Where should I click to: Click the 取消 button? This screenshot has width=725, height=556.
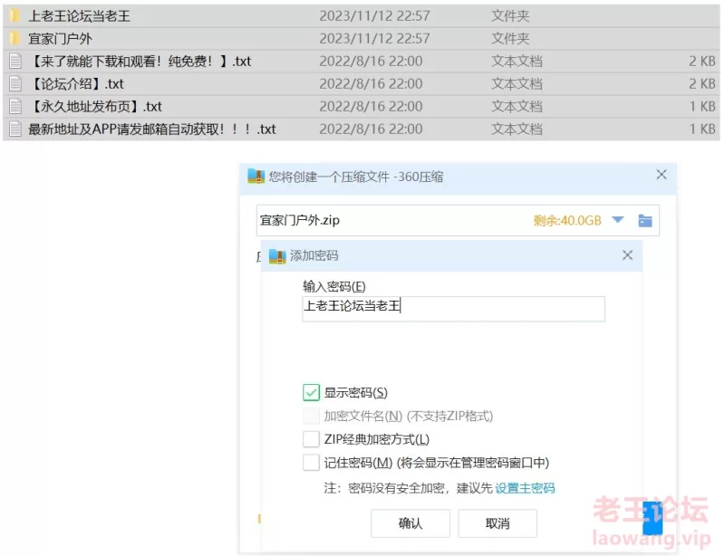[x=498, y=523]
